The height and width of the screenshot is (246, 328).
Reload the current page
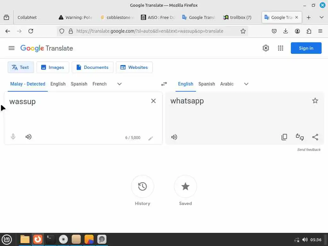(x=31, y=31)
